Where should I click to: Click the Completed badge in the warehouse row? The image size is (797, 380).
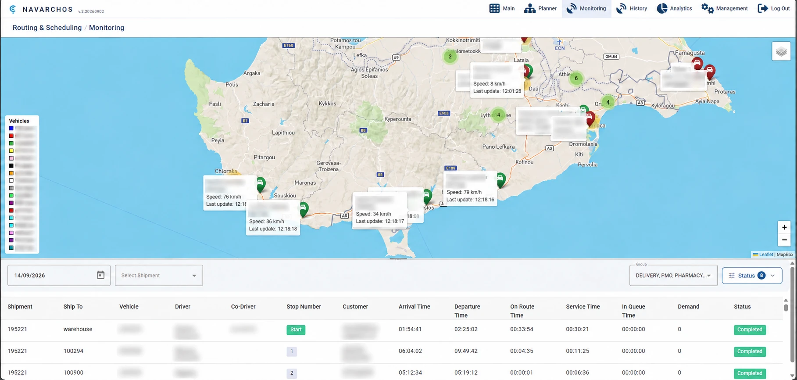750,330
